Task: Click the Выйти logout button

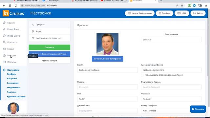Action: point(198,13)
